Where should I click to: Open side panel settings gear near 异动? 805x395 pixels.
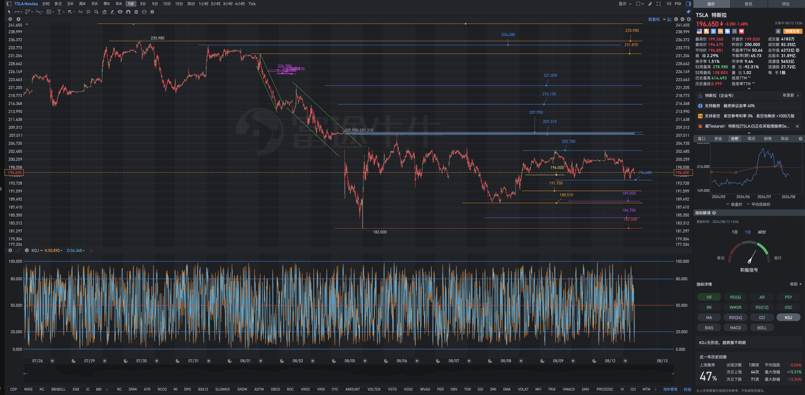(x=800, y=139)
